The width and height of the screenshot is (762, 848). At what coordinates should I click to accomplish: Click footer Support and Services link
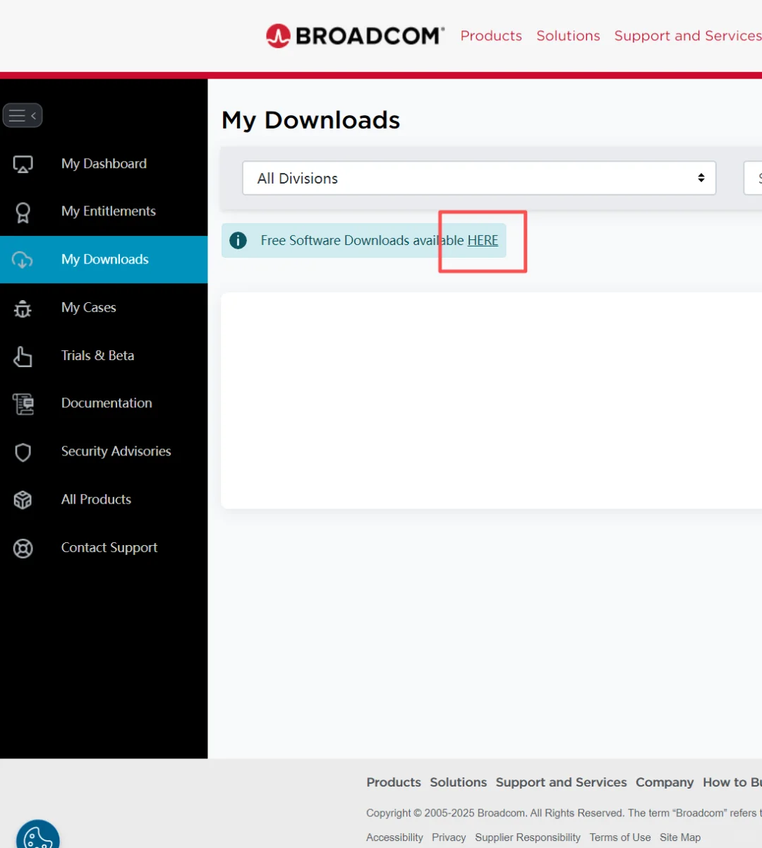[x=561, y=782]
